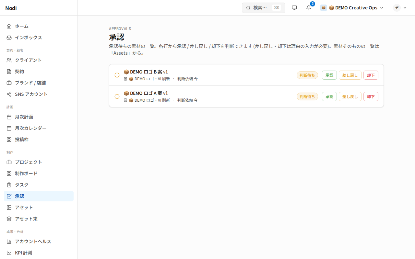Click the 検索 search field
The width and height of the screenshot is (415, 259).
coord(264,8)
